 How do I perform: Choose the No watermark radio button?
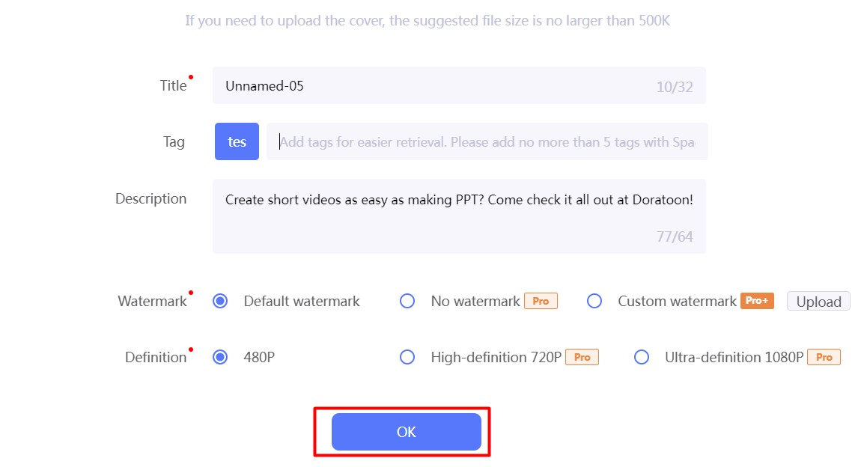coord(407,301)
